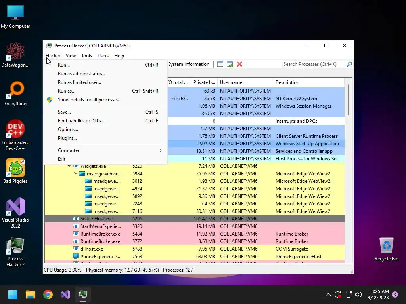This screenshot has width=406, height=304.
Task: Sort by the Description column header
Action: point(308,82)
